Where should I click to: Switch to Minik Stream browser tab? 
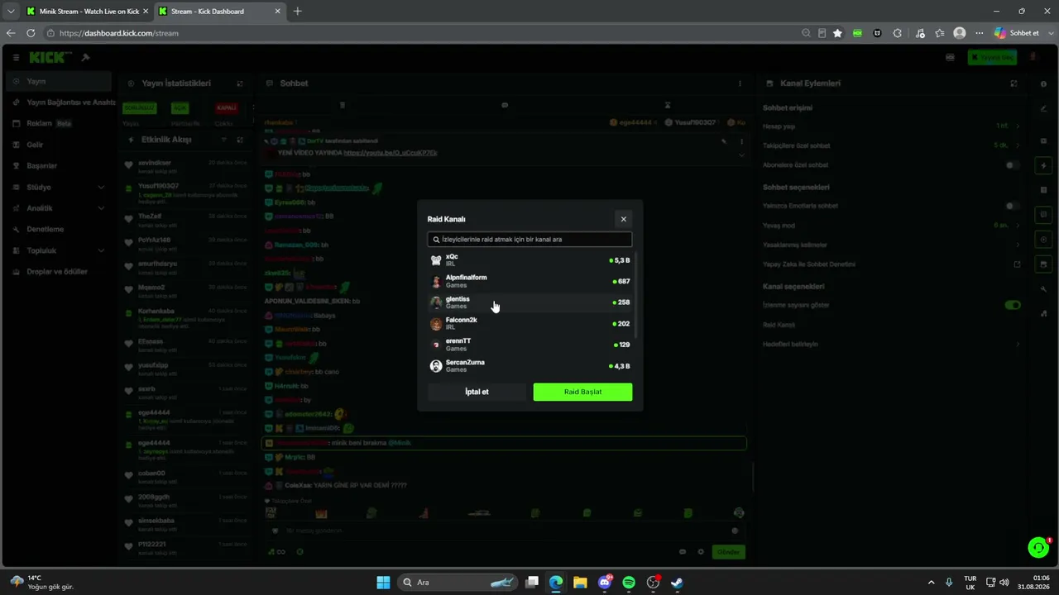(x=86, y=12)
